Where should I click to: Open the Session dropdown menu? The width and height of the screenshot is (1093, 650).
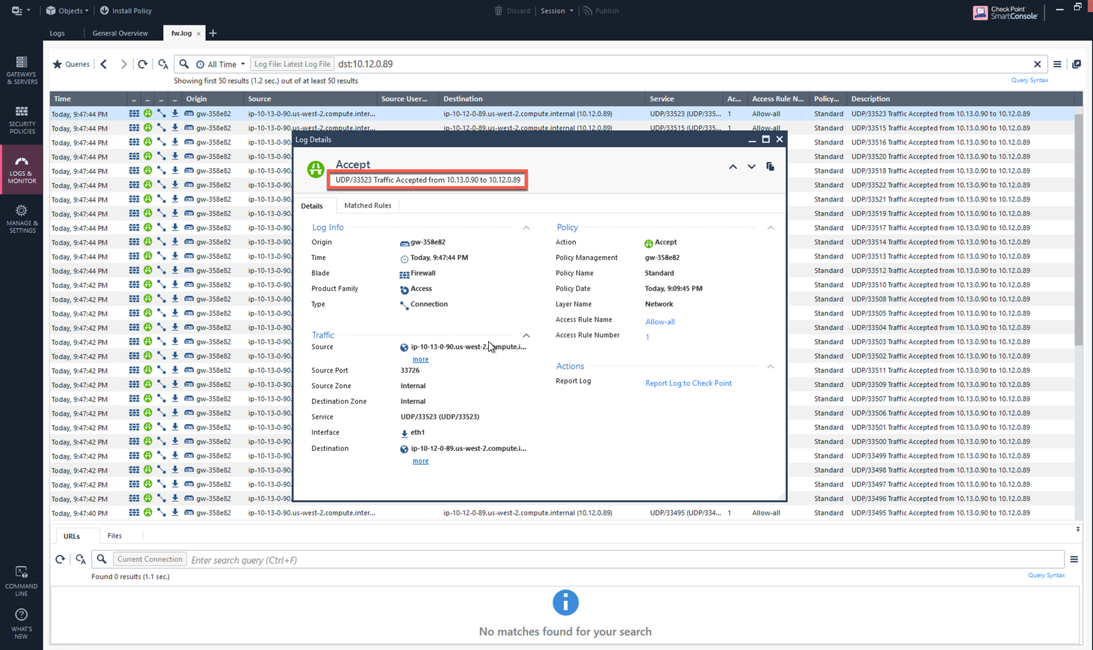556,11
